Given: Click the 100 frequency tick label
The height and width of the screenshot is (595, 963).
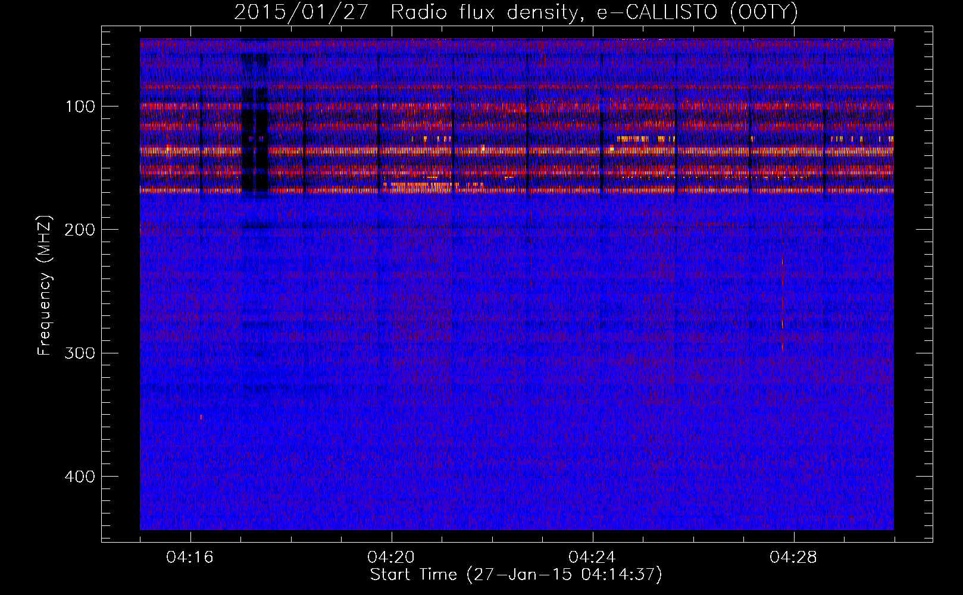Looking at the screenshot, I should pos(80,107).
